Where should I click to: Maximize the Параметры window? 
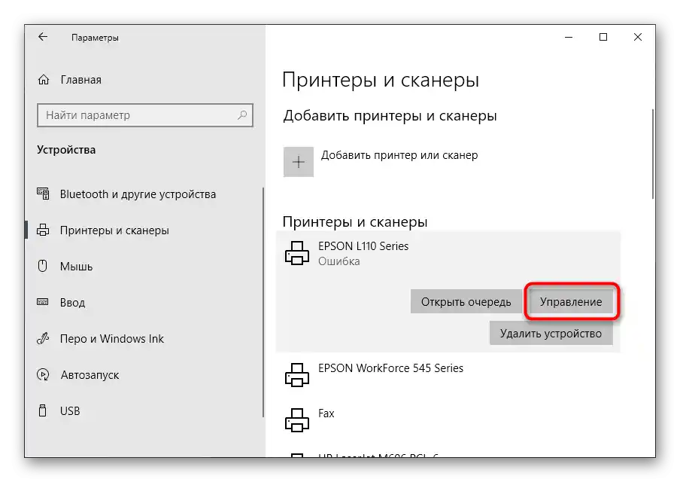point(603,38)
